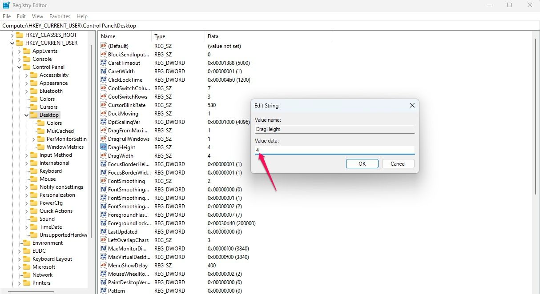Screen dimensions: 540x294
Task: Click the Value data input field
Action: [x=334, y=150]
